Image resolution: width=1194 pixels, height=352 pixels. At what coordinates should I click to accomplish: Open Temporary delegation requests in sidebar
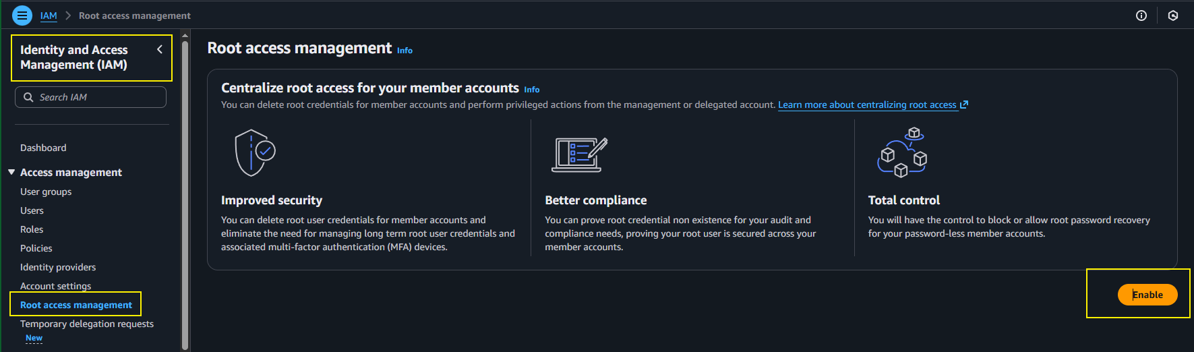[87, 324]
